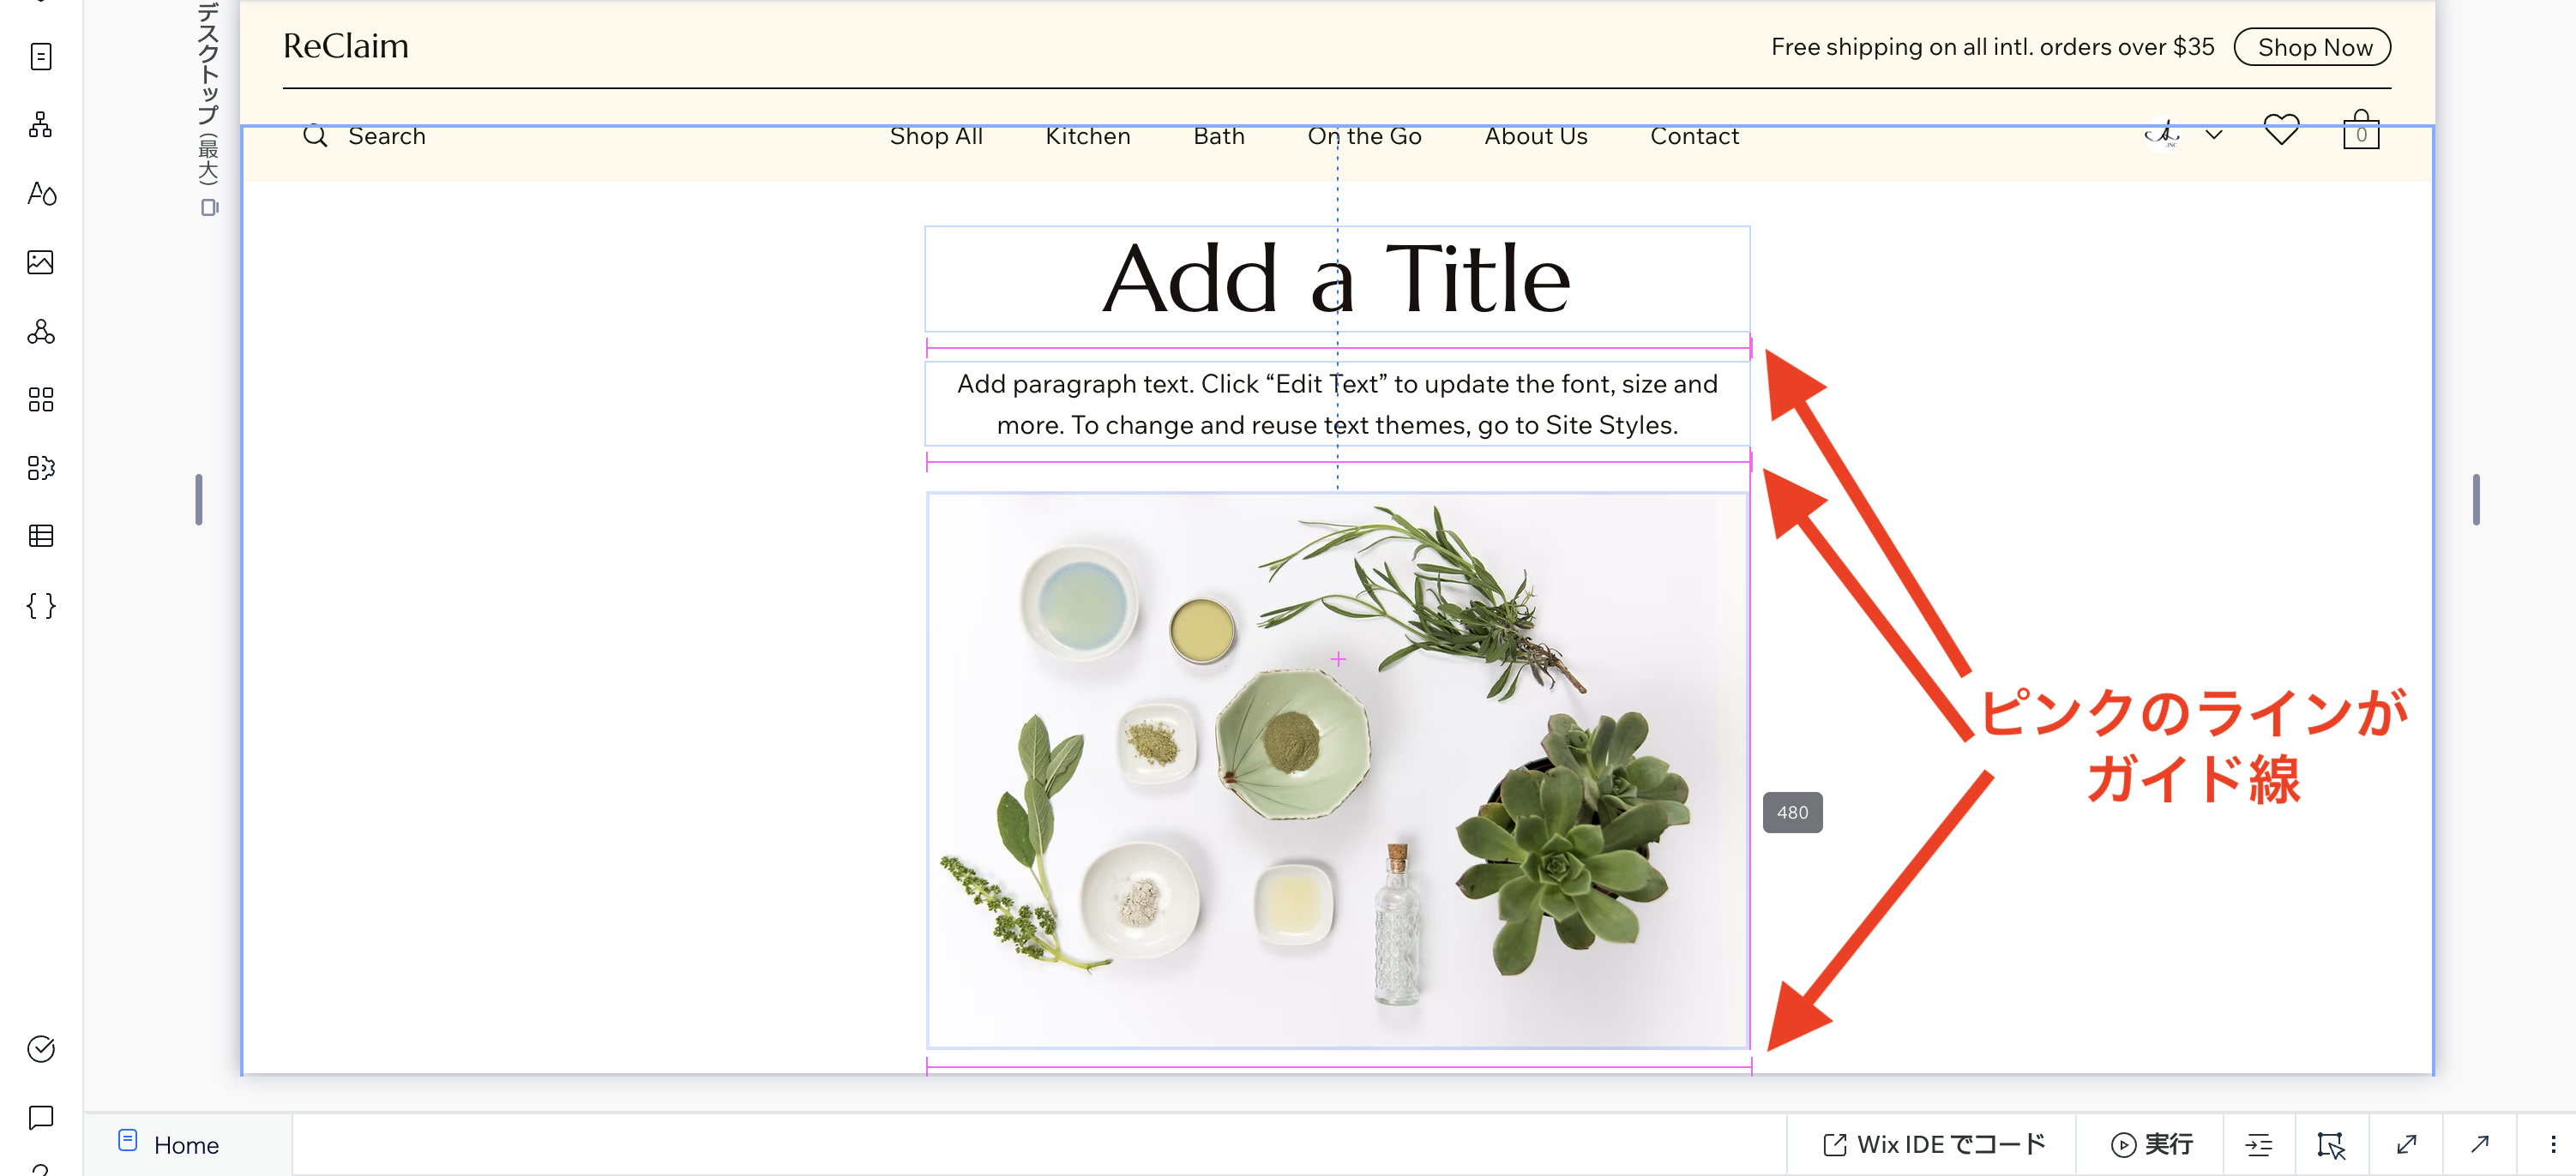Open the site structure layers icon
The image size is (2576, 1176).
pyautogui.click(x=41, y=125)
